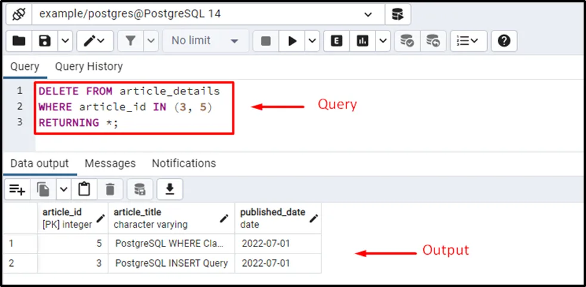
Task: Click the Explain (E) icon
Action: pyautogui.click(x=337, y=41)
